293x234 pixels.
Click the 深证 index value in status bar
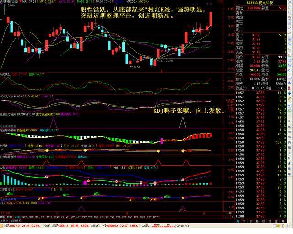(x=63, y=226)
